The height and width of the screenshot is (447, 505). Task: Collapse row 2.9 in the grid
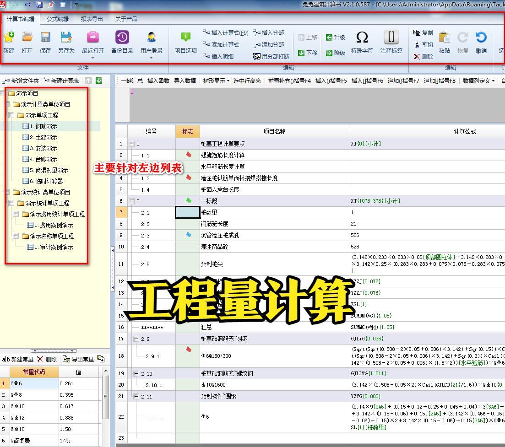point(136,339)
